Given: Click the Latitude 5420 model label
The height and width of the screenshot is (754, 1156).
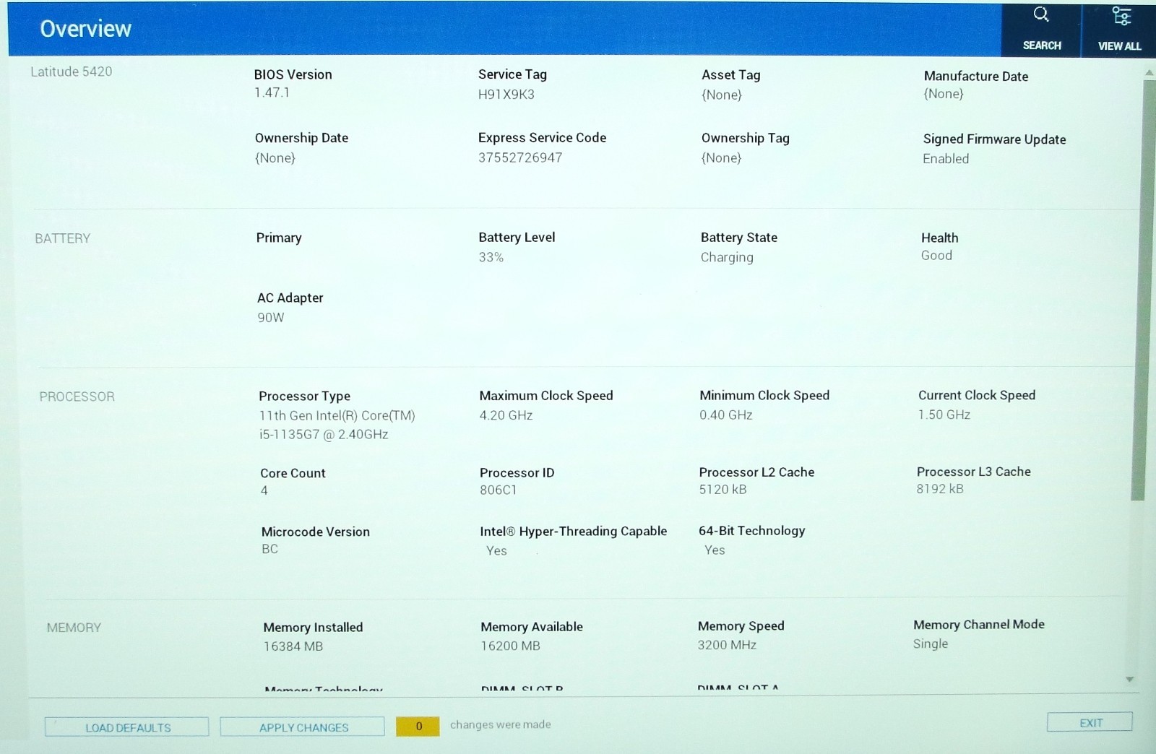Looking at the screenshot, I should pyautogui.click(x=71, y=71).
